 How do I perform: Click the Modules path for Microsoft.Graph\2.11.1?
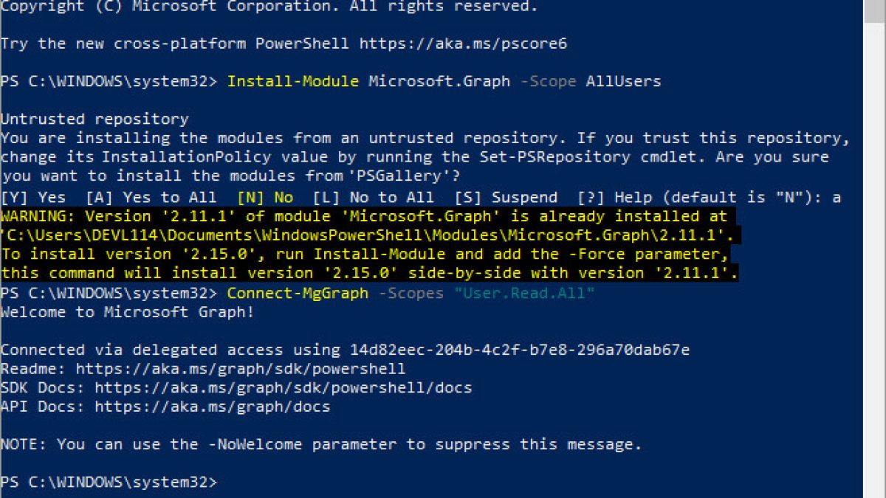point(371,235)
